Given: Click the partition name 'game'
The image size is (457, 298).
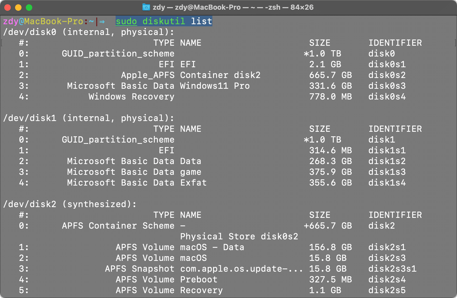Looking at the screenshot, I should pyautogui.click(x=191, y=172).
